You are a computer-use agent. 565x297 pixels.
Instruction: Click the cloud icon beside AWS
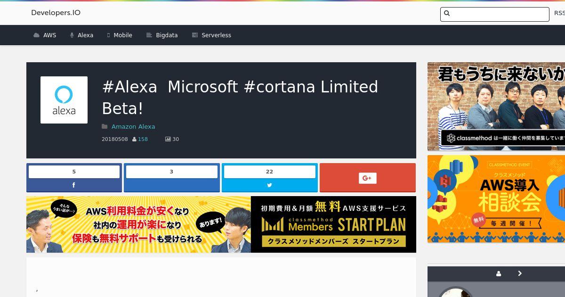point(37,35)
